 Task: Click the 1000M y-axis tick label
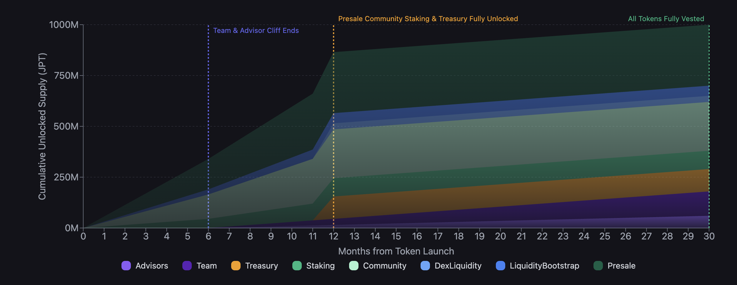(64, 25)
